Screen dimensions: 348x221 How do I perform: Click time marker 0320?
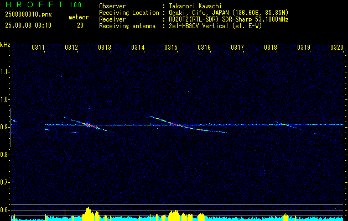point(337,48)
